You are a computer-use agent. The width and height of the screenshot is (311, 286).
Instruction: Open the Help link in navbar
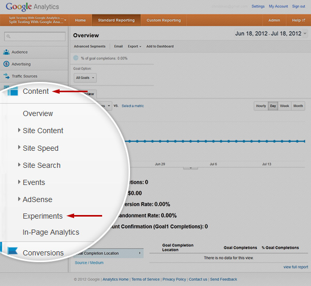tap(299, 20)
